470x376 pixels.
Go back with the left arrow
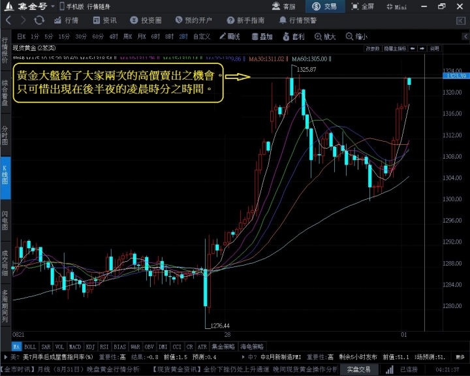8,20
